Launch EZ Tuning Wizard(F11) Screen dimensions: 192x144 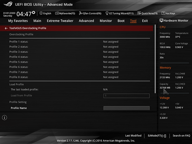point(121,13)
